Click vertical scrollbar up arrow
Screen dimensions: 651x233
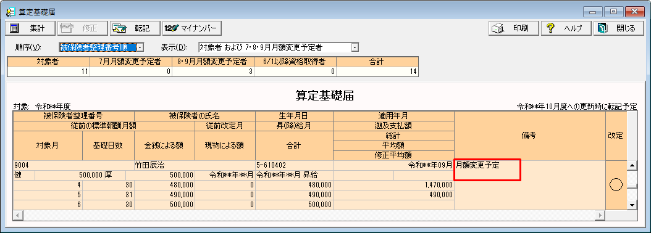(632, 165)
